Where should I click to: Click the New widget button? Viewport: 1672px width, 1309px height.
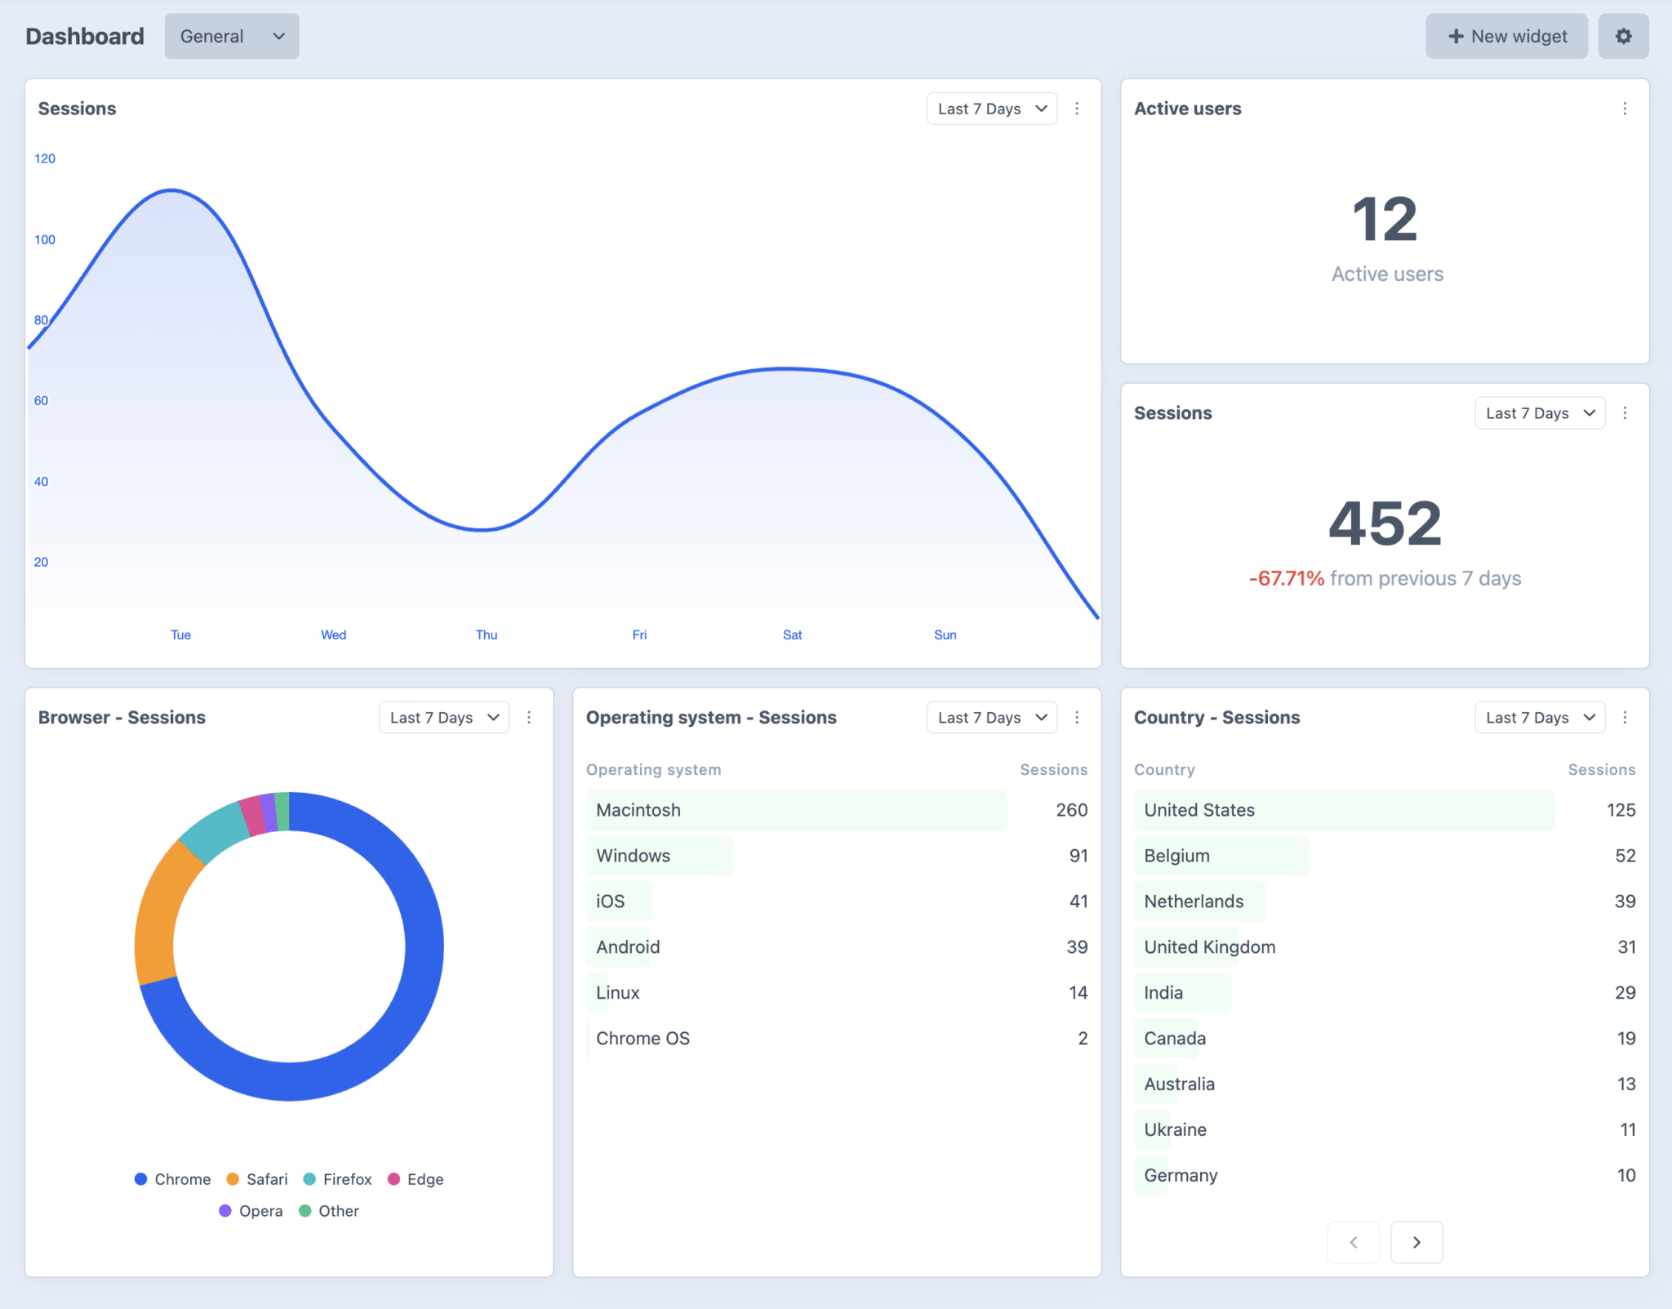(1506, 36)
